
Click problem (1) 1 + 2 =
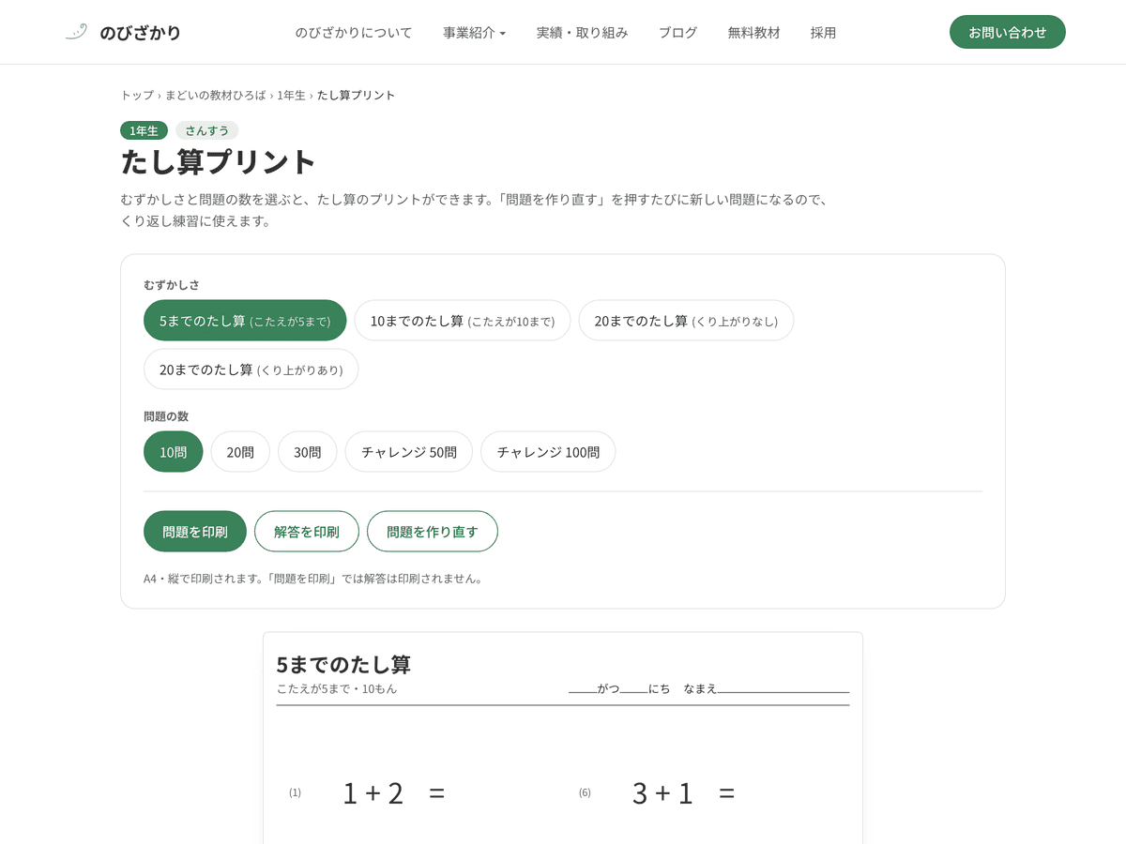pyautogui.click(x=367, y=793)
